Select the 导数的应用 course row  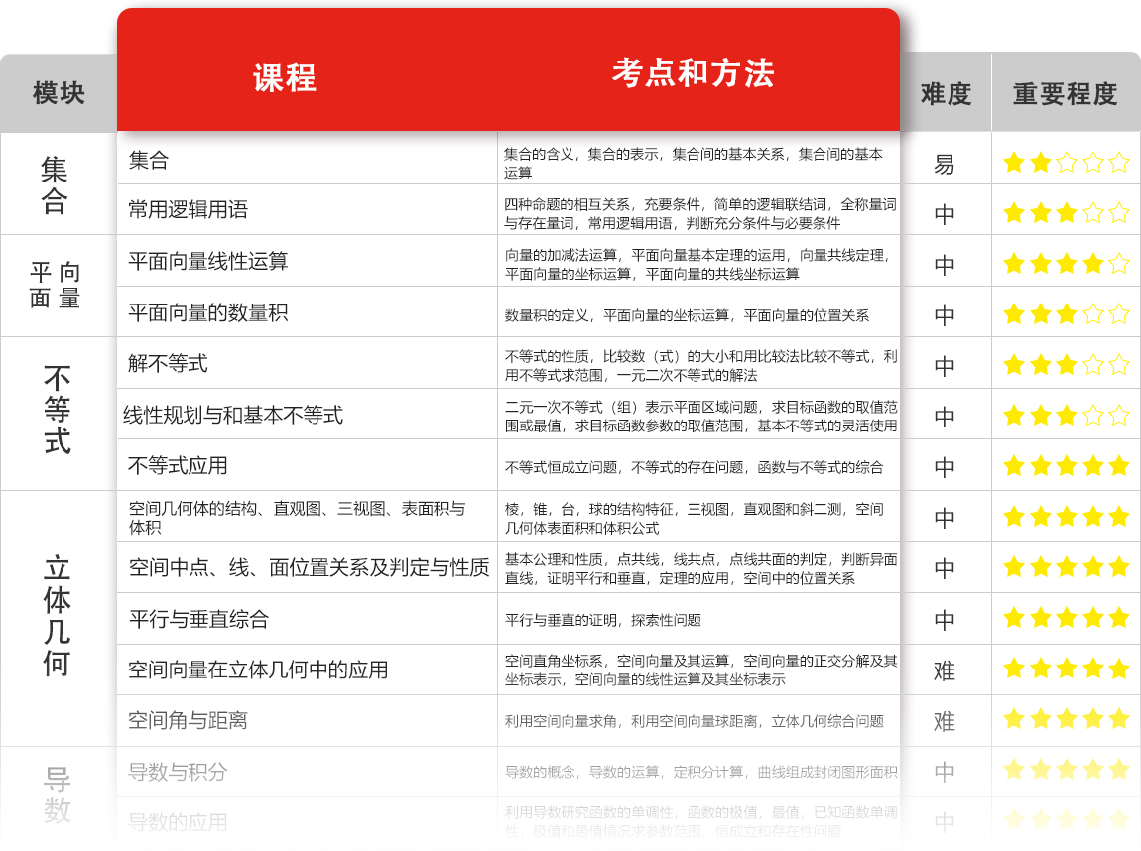308,822
